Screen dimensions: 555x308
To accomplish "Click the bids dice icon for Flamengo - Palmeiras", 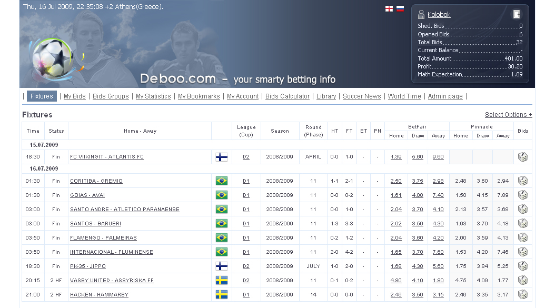I will pyautogui.click(x=523, y=237).
